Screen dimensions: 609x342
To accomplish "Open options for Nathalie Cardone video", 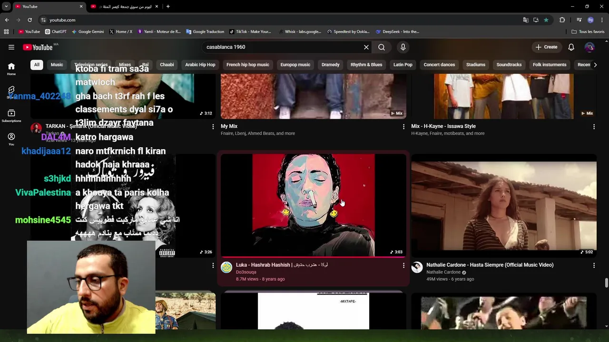I will pyautogui.click(x=594, y=265).
